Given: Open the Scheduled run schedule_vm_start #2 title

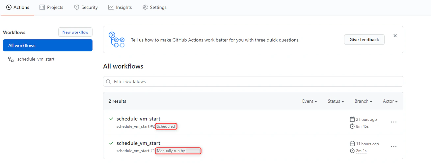Looking at the screenshot, I should 138,119.
